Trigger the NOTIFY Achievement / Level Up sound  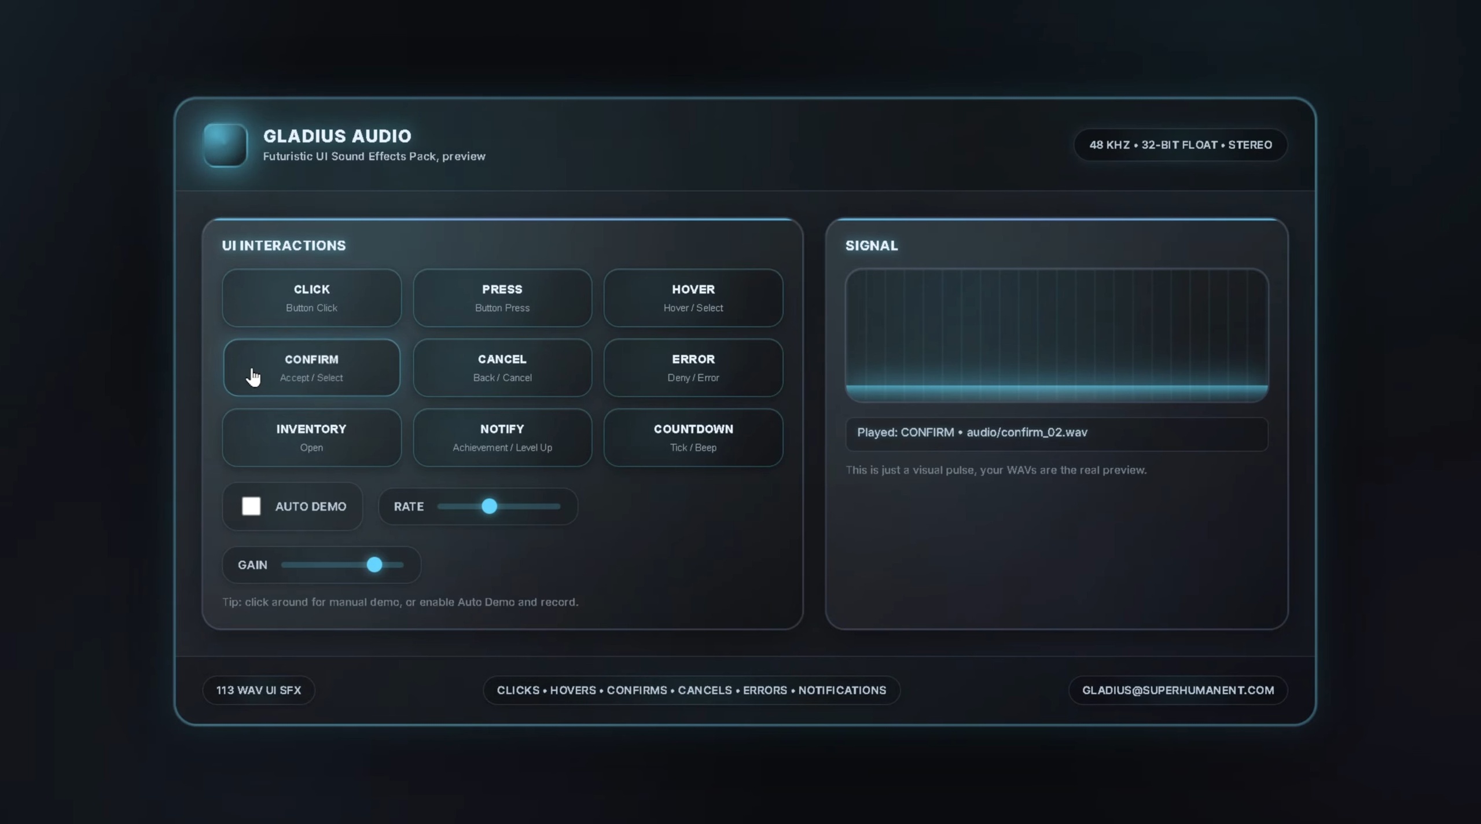(x=502, y=438)
